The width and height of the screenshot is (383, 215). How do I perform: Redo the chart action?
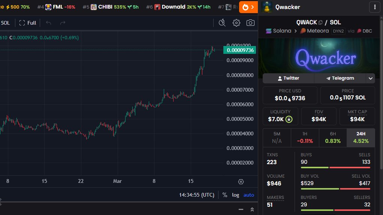point(63,23)
